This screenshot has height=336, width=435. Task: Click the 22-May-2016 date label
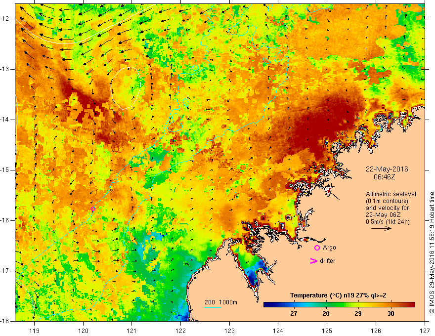click(387, 169)
